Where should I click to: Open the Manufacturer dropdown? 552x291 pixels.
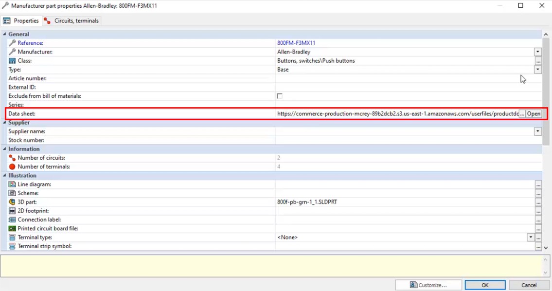pyautogui.click(x=537, y=52)
